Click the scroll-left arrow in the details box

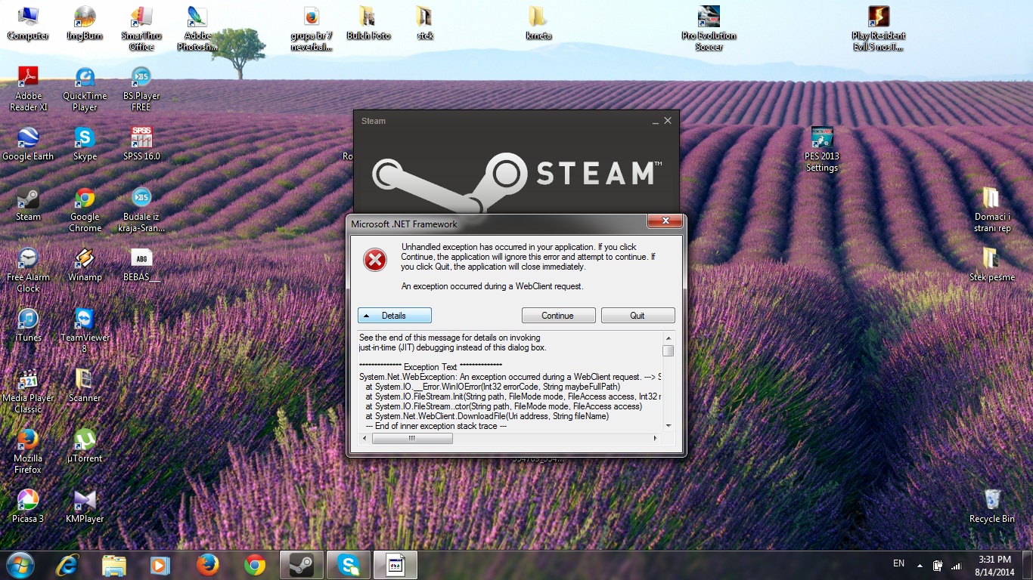[x=364, y=438]
